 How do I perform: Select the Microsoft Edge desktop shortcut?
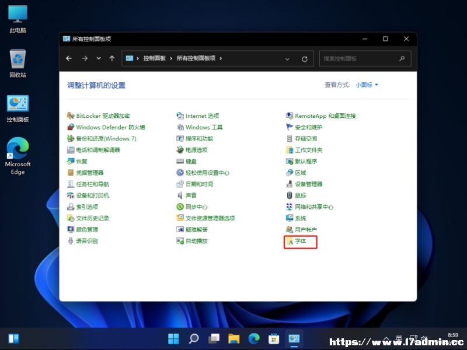click(18, 156)
